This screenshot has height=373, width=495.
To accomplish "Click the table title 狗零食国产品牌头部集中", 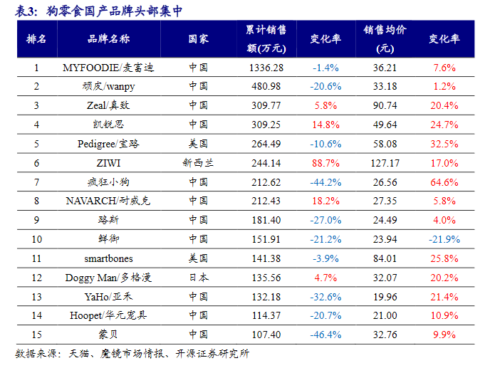I will click(114, 11).
